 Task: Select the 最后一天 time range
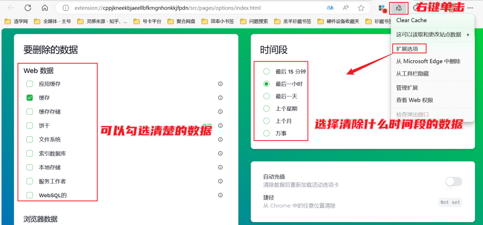[266, 96]
